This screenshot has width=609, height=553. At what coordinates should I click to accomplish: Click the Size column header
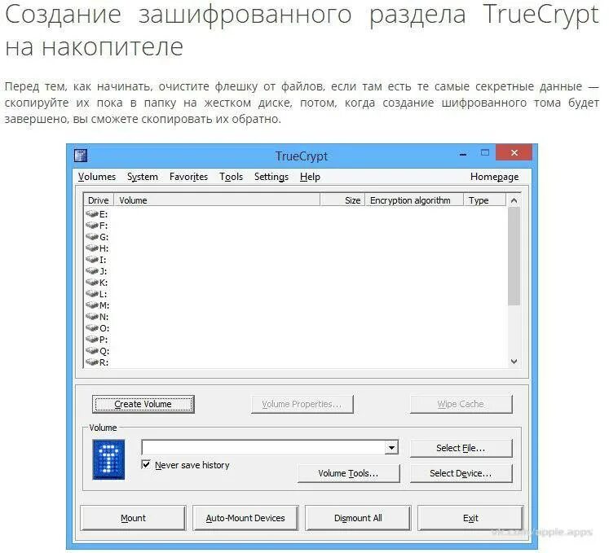click(342, 200)
